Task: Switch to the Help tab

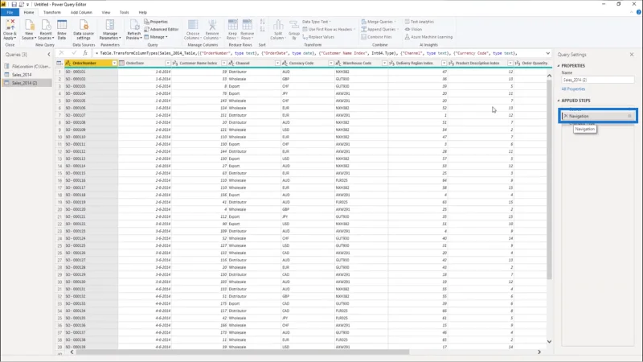Action: tap(143, 12)
